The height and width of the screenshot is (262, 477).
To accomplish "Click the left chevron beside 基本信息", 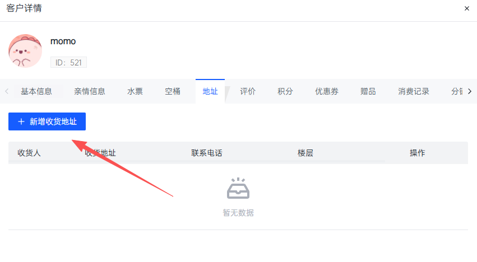I will (x=7, y=91).
